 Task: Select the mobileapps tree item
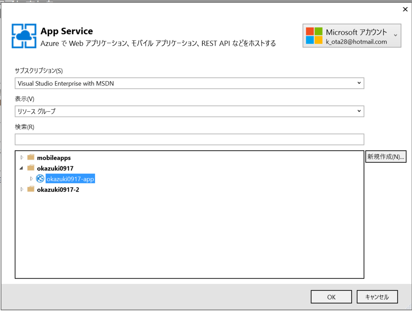[54, 157]
